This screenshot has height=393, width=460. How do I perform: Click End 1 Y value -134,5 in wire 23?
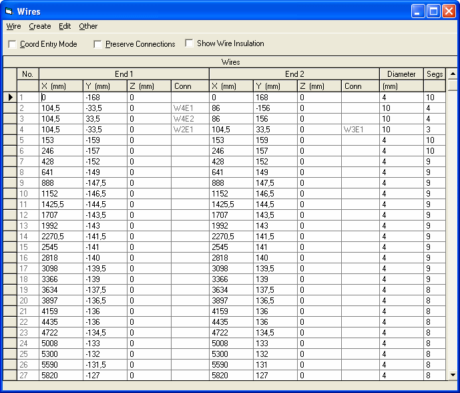point(105,333)
